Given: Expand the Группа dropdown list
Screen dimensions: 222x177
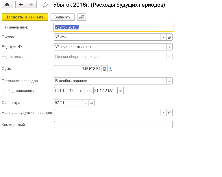Looking at the screenshot, I should pyautogui.click(x=163, y=37).
